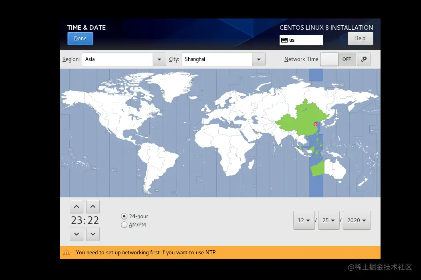The width and height of the screenshot is (421, 280).
Task: Click the CENTOS LINUX 8 INSTALLATION title
Action: pos(326,27)
